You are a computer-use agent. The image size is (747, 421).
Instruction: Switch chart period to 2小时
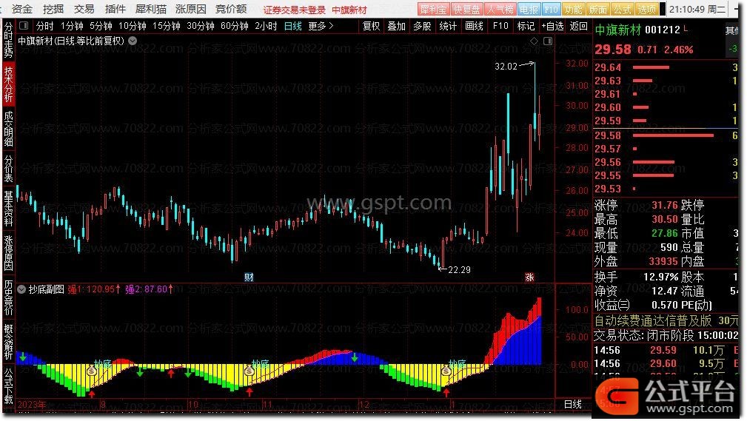[266, 26]
